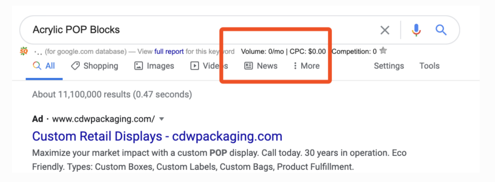Open the search Tools options
495x182 pixels.
pyautogui.click(x=429, y=66)
